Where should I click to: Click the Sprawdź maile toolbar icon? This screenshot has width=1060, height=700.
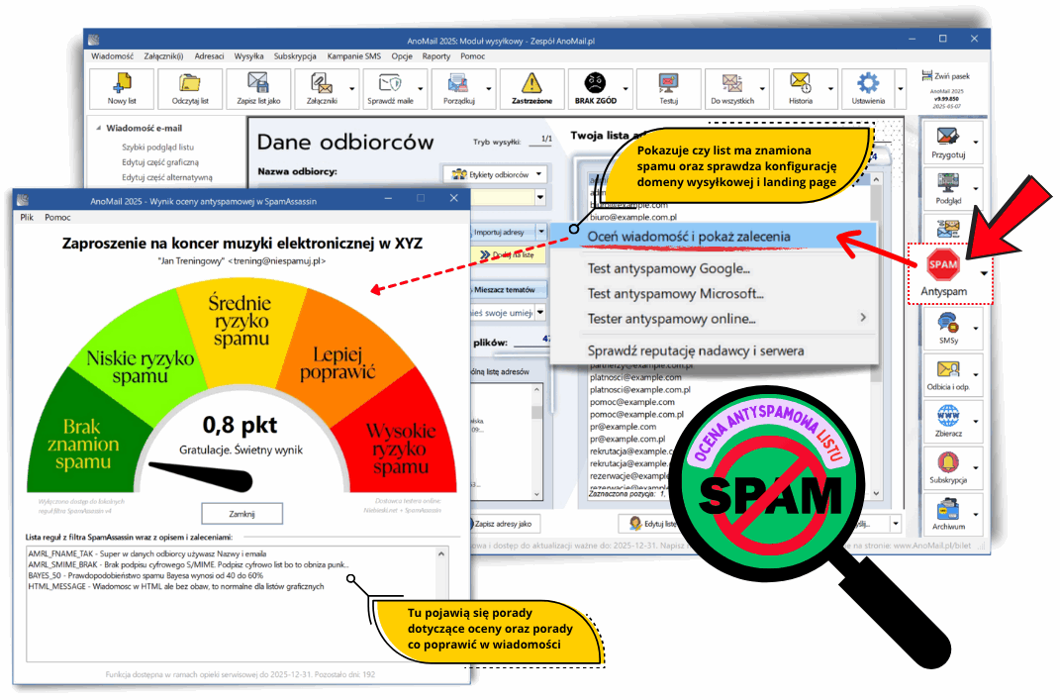(390, 88)
